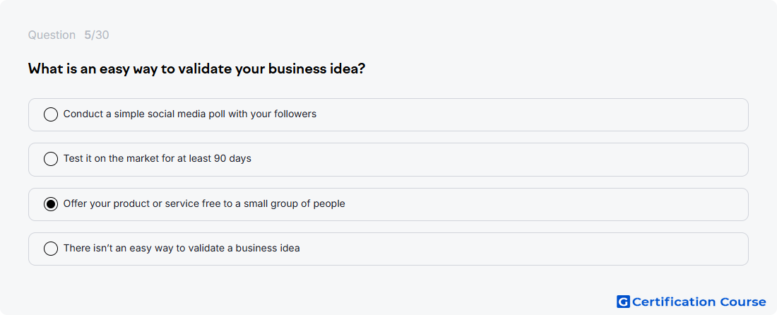This screenshot has height=315, width=777.
Task: Select the "There isn't an easy way" radio
Action: [x=51, y=249]
